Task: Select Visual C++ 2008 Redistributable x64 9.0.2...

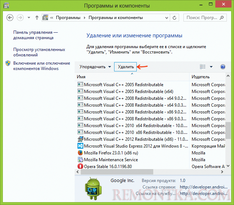Action: [x=135, y=98]
